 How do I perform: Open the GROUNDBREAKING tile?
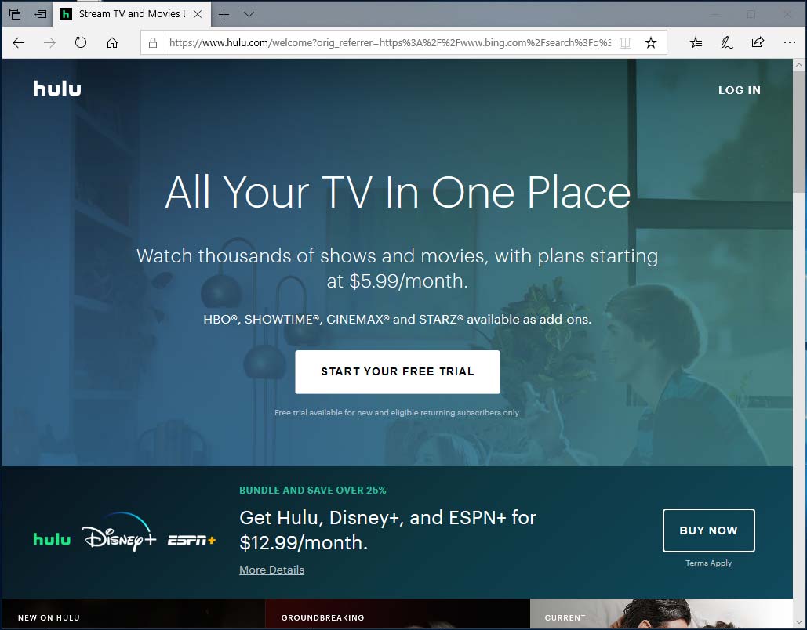[x=398, y=614]
